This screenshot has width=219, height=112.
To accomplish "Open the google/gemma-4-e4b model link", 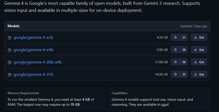I will coord(33,50).
